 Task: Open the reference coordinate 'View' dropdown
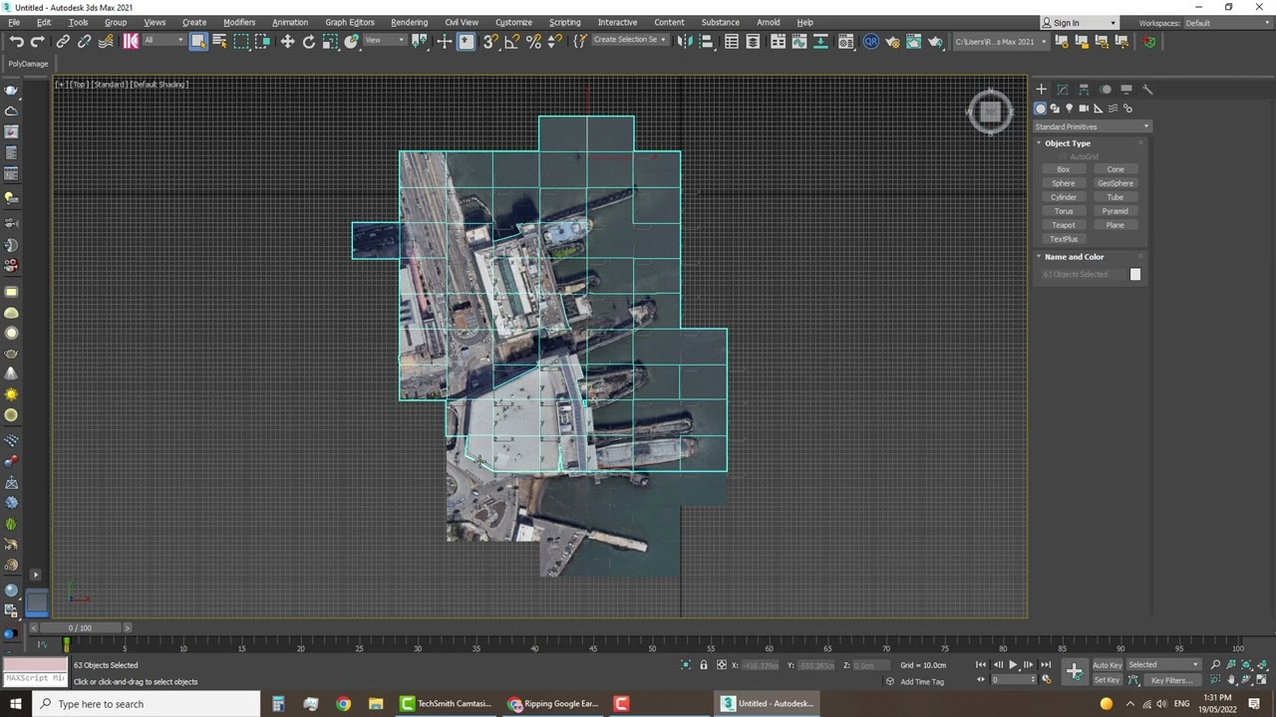click(x=384, y=41)
